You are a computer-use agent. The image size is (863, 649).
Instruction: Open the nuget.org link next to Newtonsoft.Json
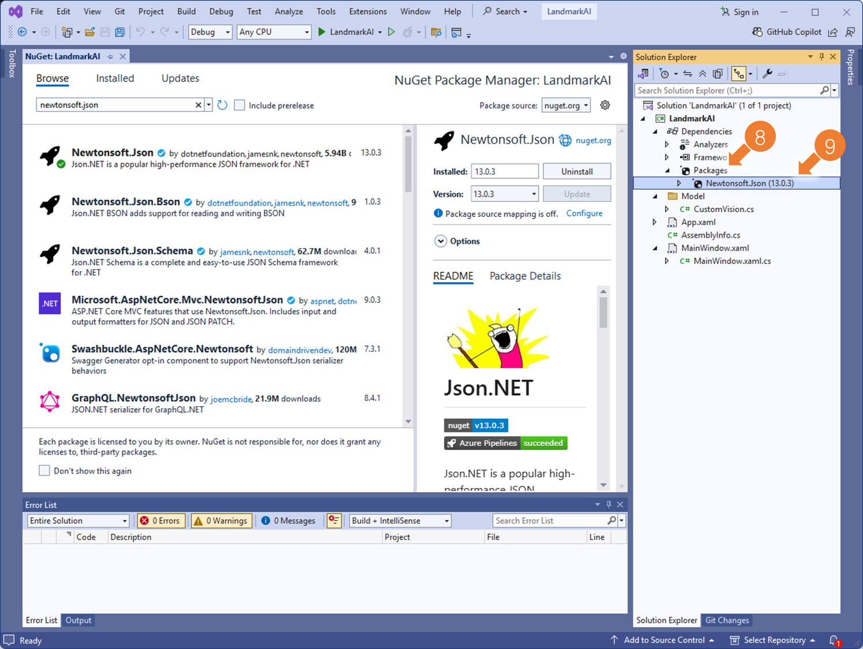593,140
